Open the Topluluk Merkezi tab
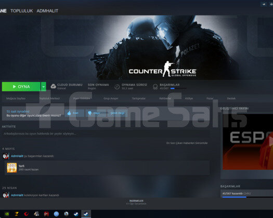273x218 pixels. 49,99
